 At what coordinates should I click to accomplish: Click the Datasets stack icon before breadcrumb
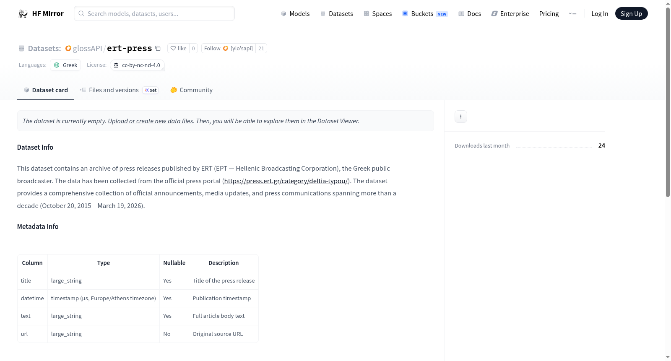click(x=21, y=48)
